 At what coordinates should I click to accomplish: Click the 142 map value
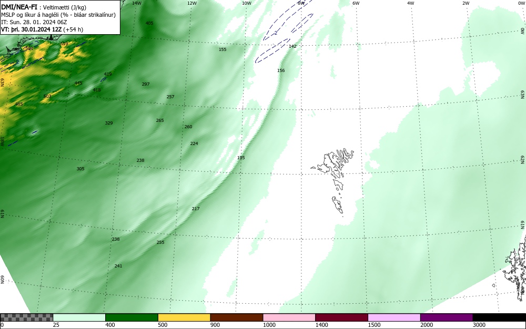click(292, 46)
